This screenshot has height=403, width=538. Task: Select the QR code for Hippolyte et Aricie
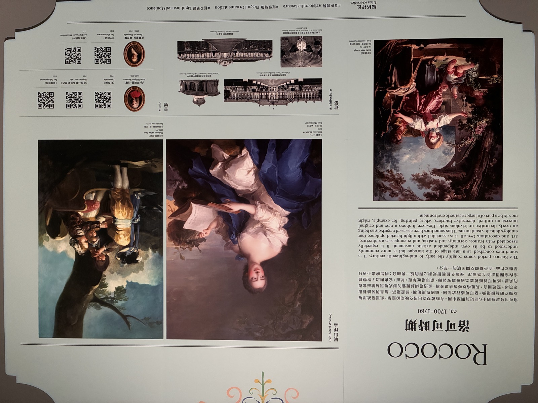click(x=74, y=100)
